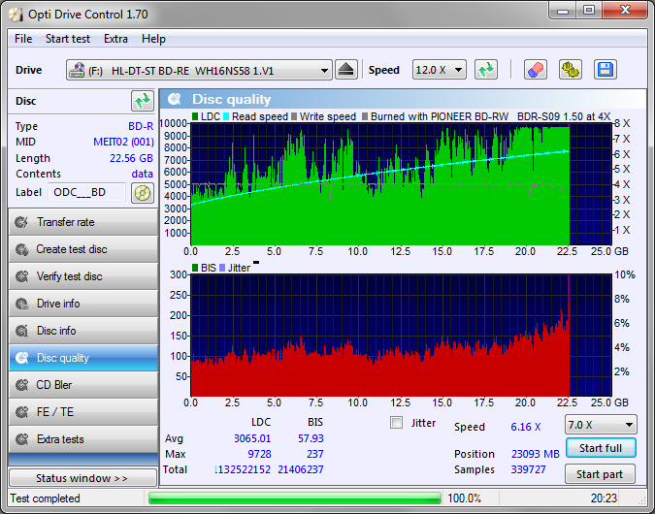Switch to the Transfer rate test
The height and width of the screenshot is (514, 655).
(x=82, y=222)
